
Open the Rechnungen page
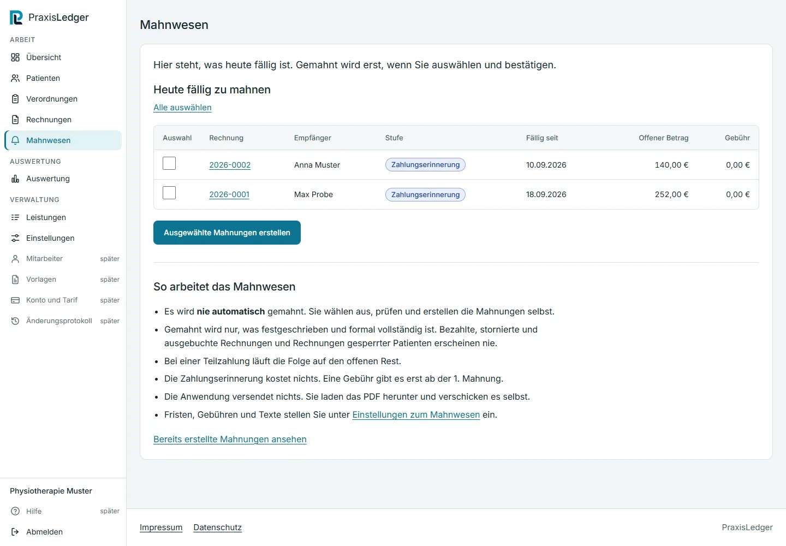(63, 120)
